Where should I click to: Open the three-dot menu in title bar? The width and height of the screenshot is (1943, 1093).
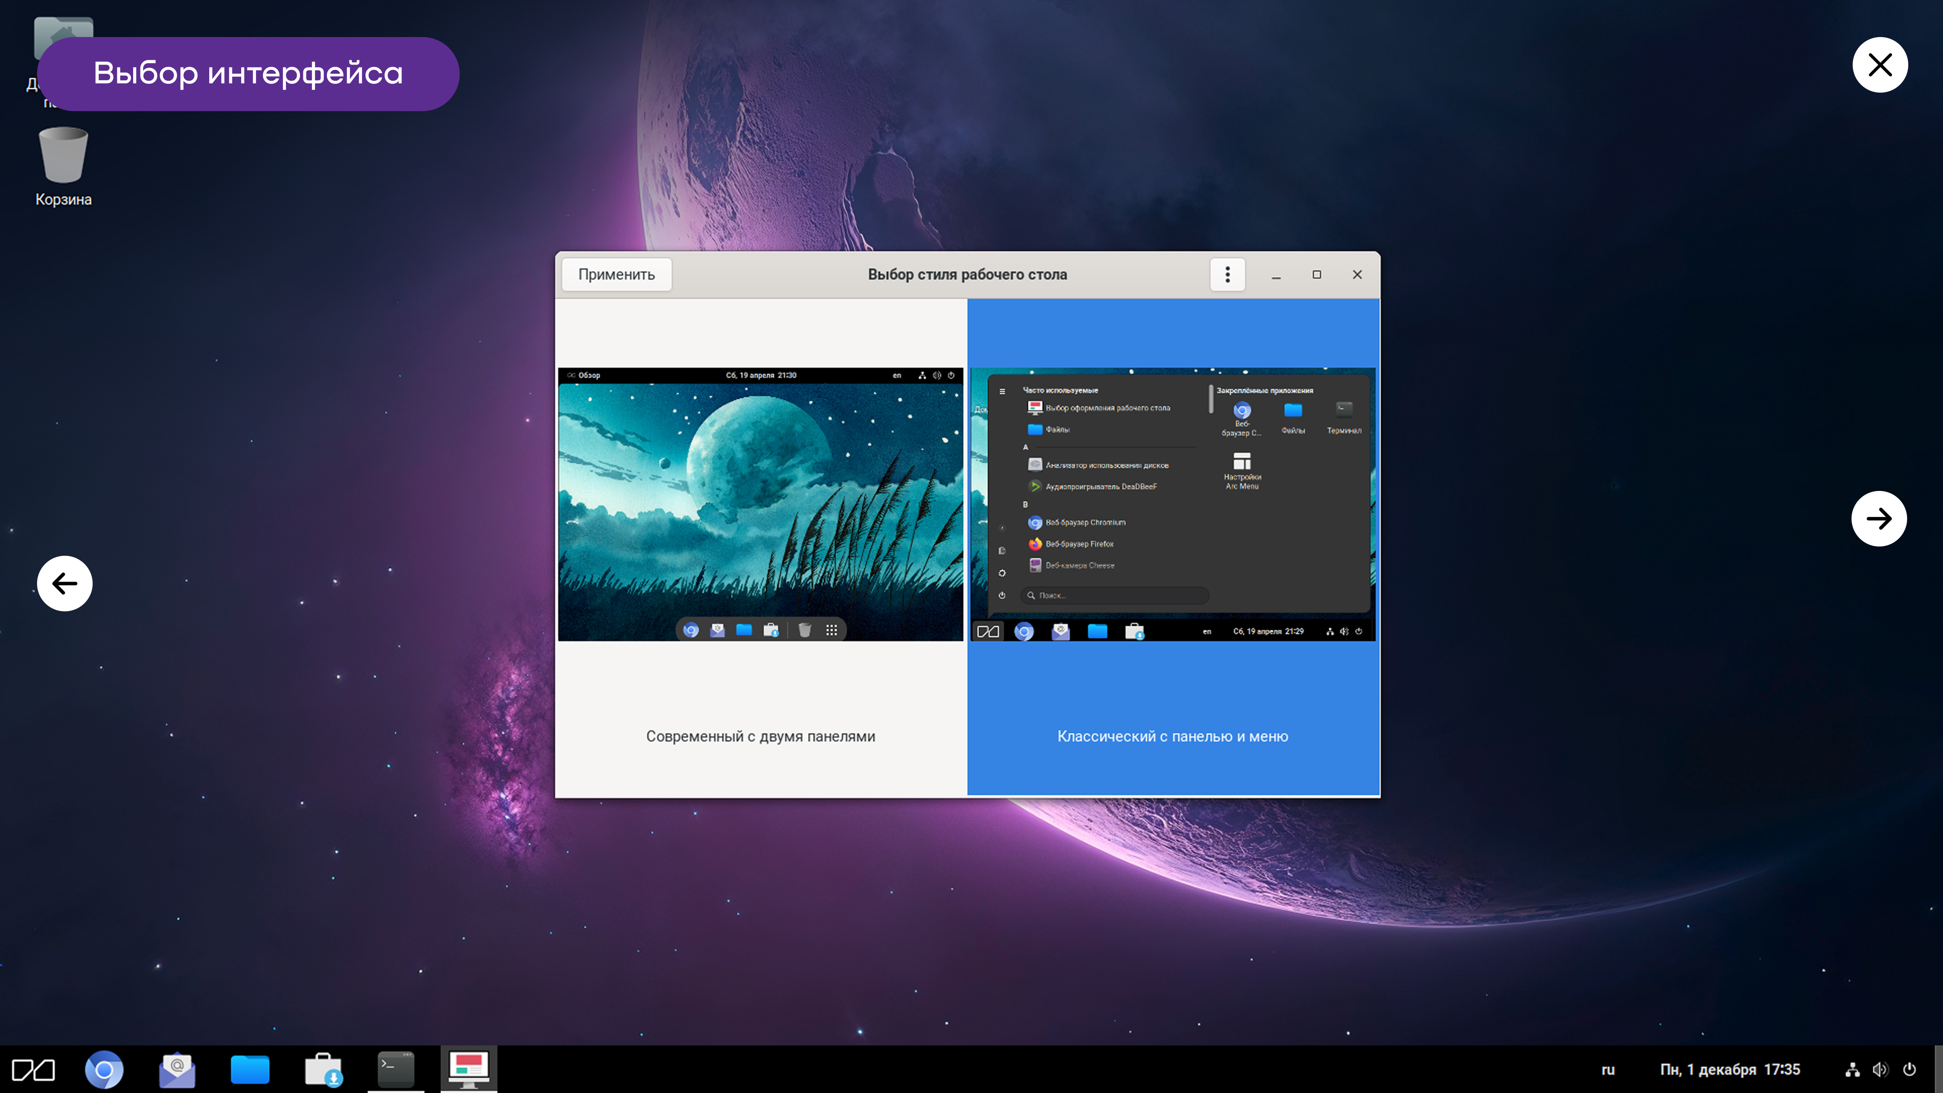click(1227, 274)
